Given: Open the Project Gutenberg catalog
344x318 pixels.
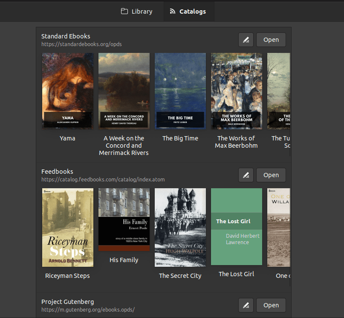Looking at the screenshot, I should 271,305.
